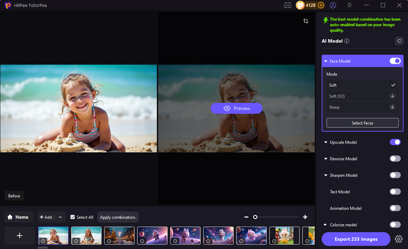Enable the Denoise Model toggle
Screen dimensions: 408x249
pyautogui.click(x=395, y=159)
